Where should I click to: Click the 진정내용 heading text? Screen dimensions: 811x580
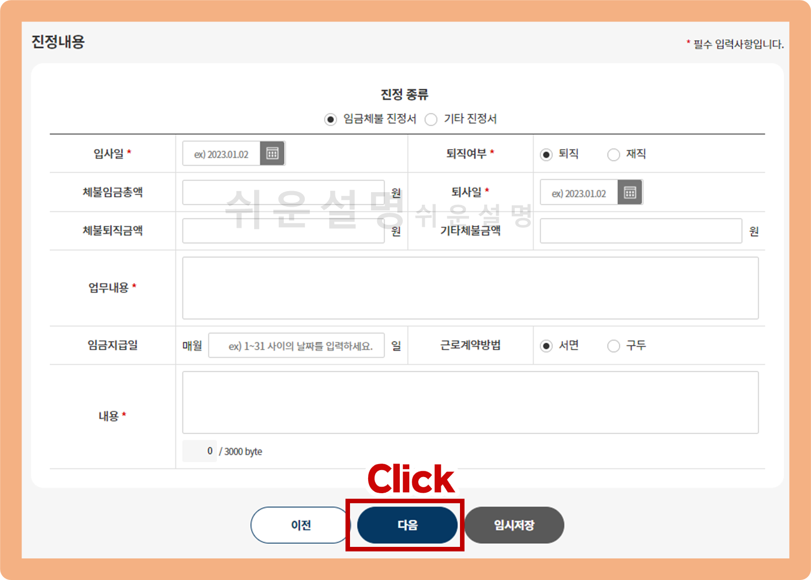58,42
